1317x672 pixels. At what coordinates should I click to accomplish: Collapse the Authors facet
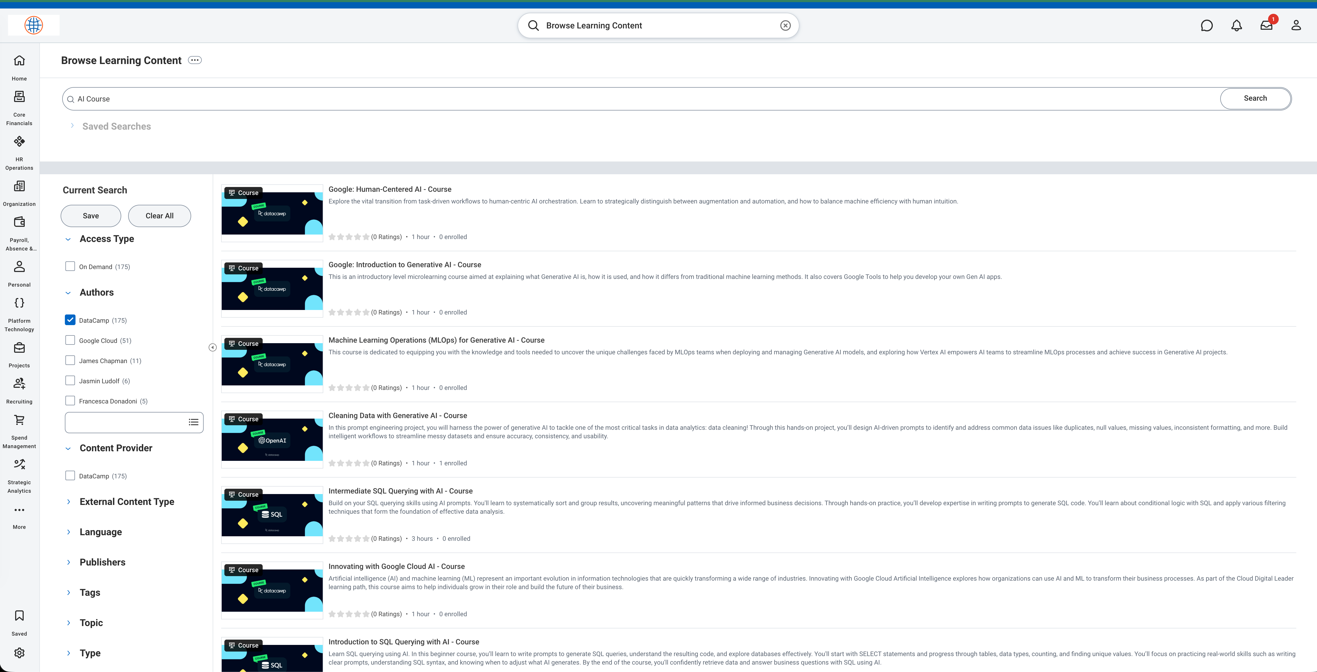click(x=68, y=293)
